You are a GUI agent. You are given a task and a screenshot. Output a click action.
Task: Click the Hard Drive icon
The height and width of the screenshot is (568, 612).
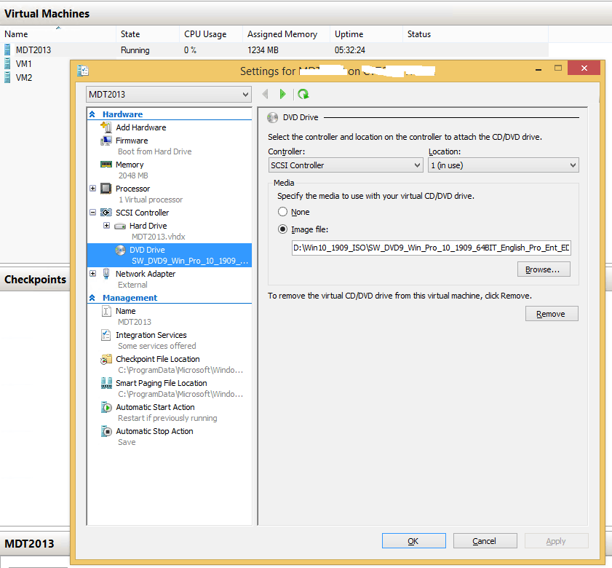pos(120,226)
